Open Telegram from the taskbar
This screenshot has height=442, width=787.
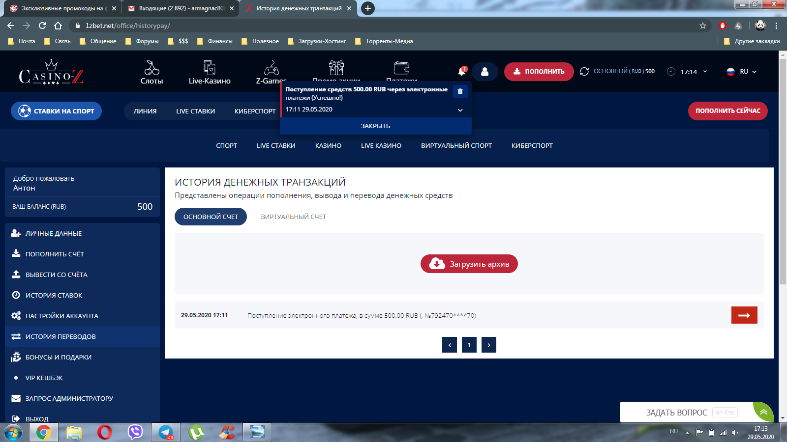click(x=166, y=432)
